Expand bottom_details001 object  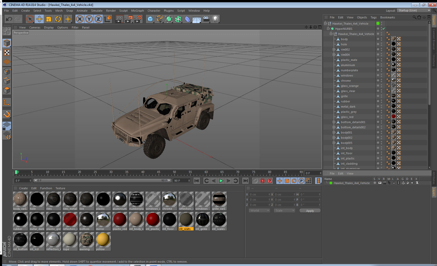[x=334, y=122]
